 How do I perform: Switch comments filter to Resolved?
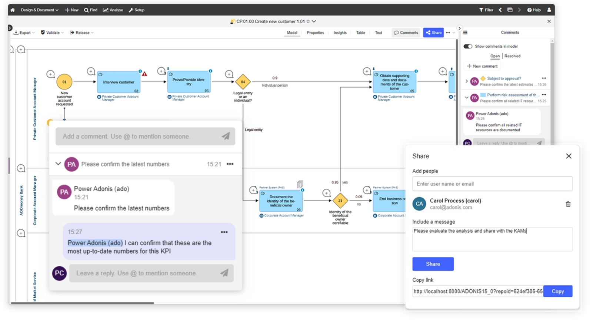[x=512, y=56]
